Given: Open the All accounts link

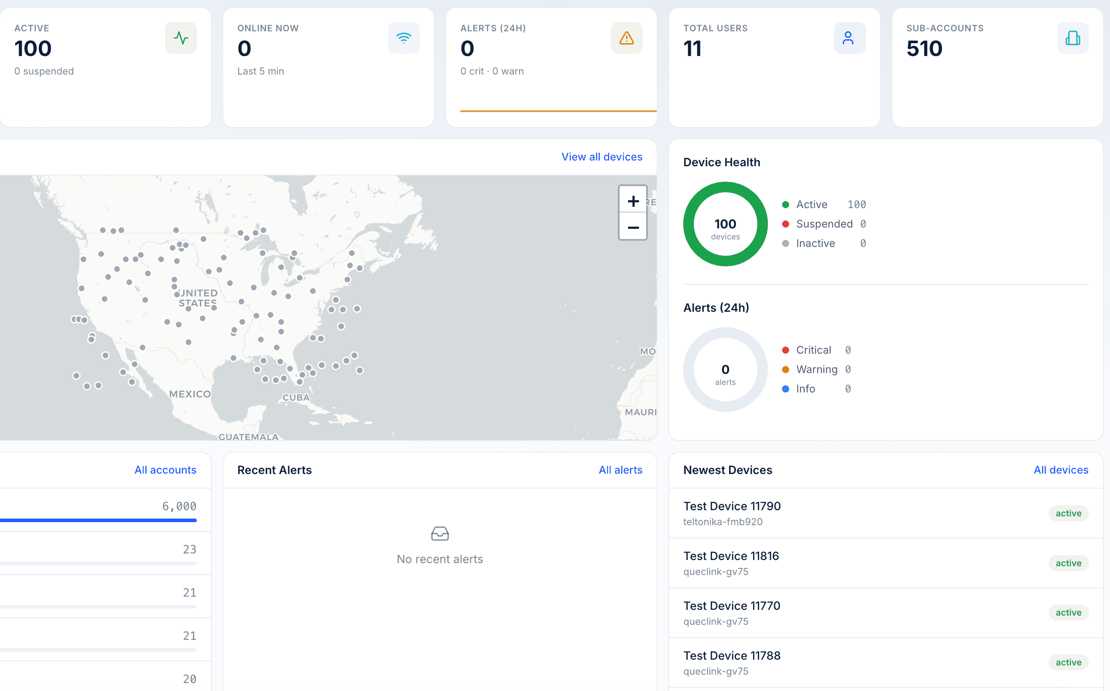Looking at the screenshot, I should point(165,470).
